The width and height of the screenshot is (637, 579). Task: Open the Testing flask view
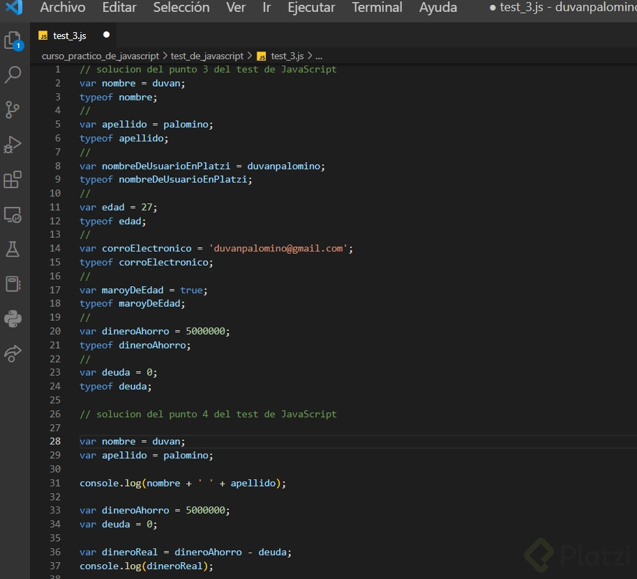click(13, 249)
